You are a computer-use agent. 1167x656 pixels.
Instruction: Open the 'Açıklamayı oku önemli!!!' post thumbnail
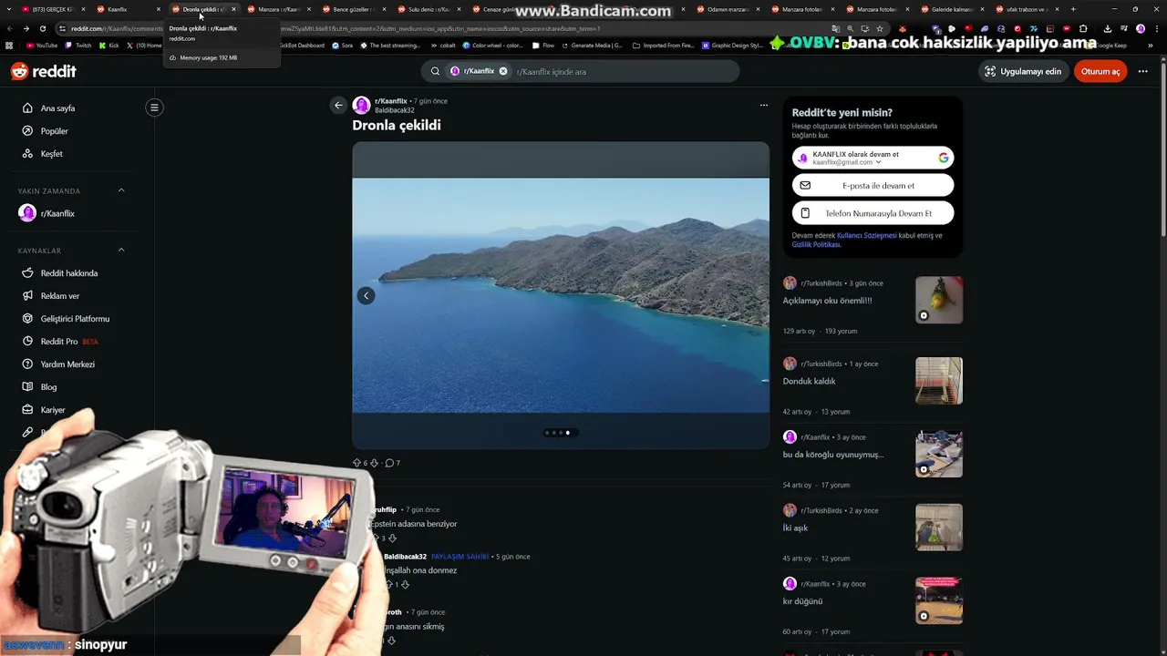coord(938,300)
